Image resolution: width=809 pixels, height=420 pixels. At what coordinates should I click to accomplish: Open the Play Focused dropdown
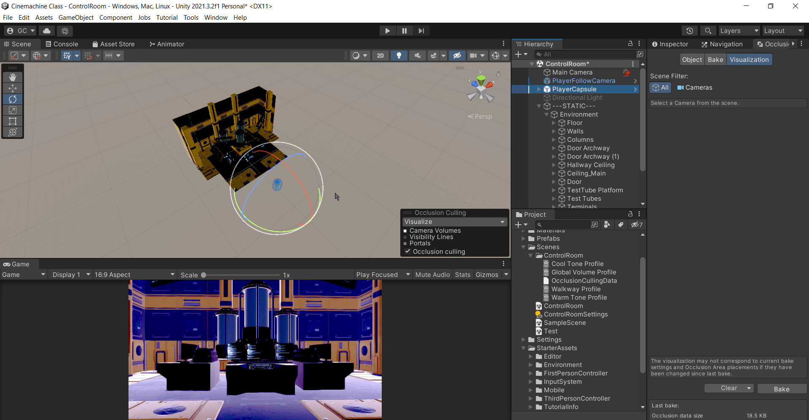[x=383, y=275]
